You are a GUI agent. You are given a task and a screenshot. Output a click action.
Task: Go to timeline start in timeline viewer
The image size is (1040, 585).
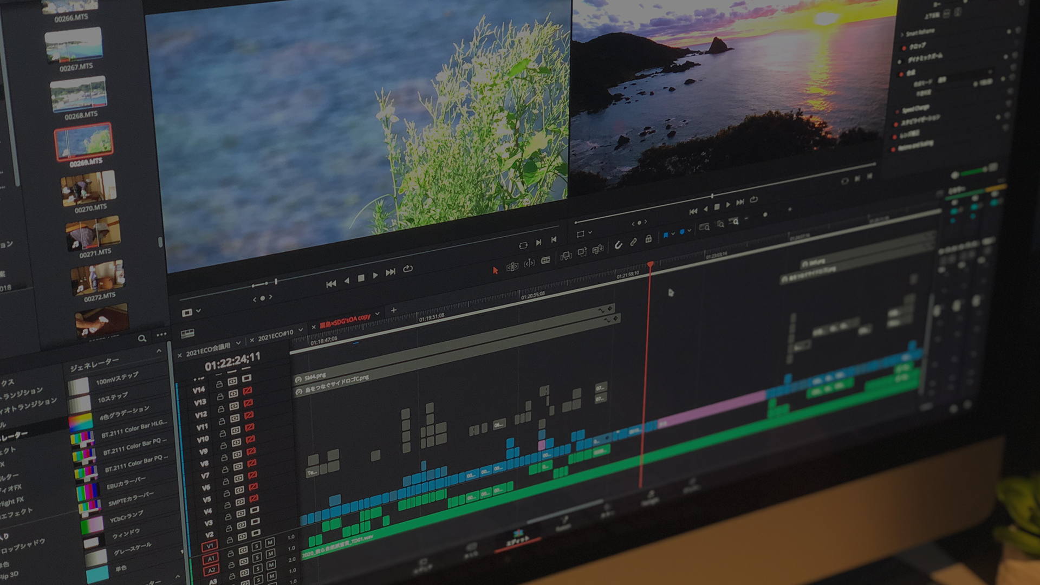(x=693, y=211)
